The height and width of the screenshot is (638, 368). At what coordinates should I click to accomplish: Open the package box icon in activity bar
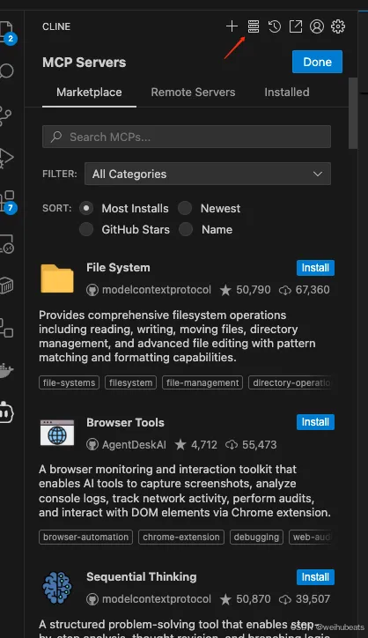[6, 286]
